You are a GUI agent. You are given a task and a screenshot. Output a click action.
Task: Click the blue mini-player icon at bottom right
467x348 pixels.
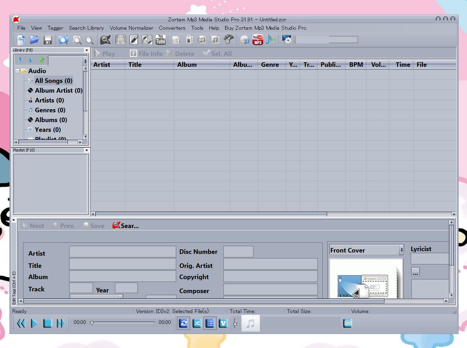tap(348, 323)
